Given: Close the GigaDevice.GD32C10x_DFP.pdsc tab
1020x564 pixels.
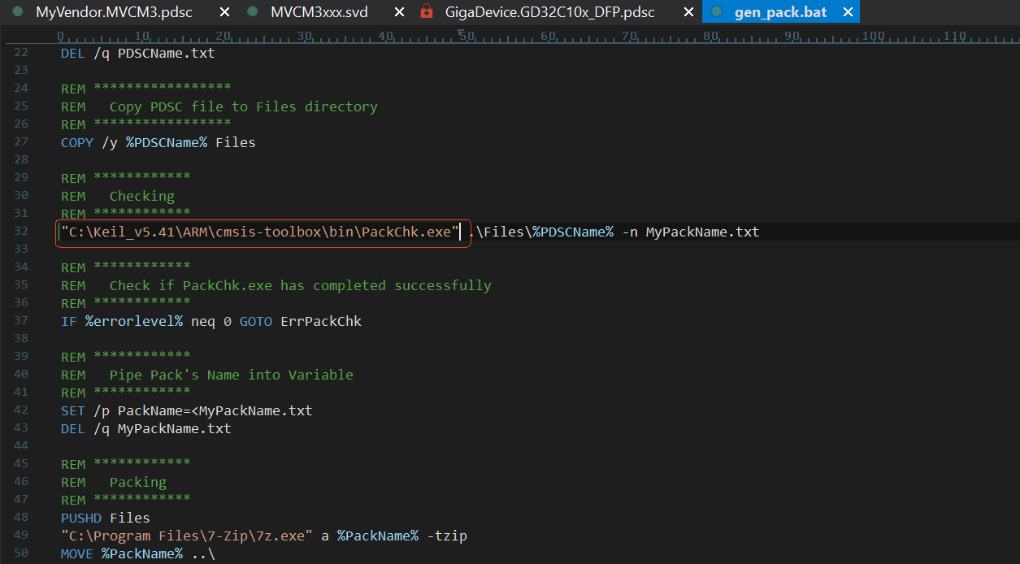Looking at the screenshot, I should point(689,12).
